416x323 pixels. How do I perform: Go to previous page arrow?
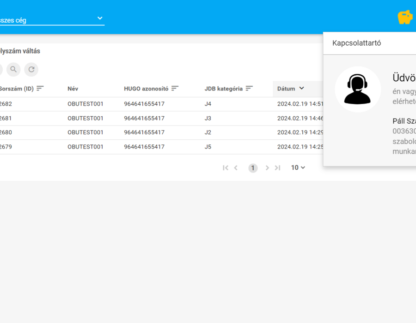(236, 168)
